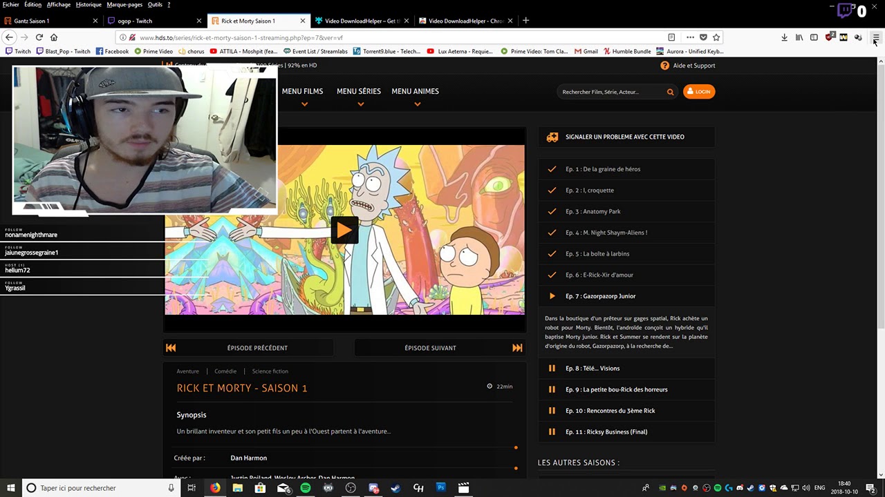Toggle the Firefox sidebar icon
Screen dimensions: 885x497
814,37
